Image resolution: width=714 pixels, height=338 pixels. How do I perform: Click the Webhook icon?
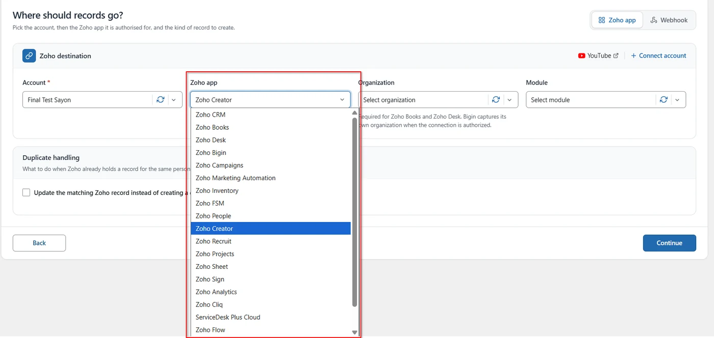point(654,20)
